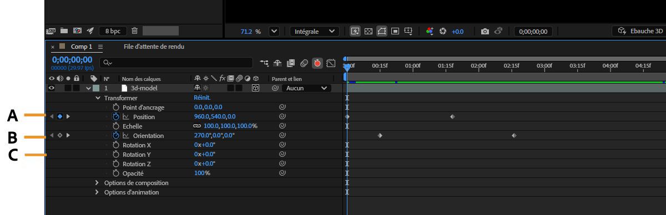Open the magnification ratio dropdown arrow
The image size is (666, 215).
click(x=274, y=32)
